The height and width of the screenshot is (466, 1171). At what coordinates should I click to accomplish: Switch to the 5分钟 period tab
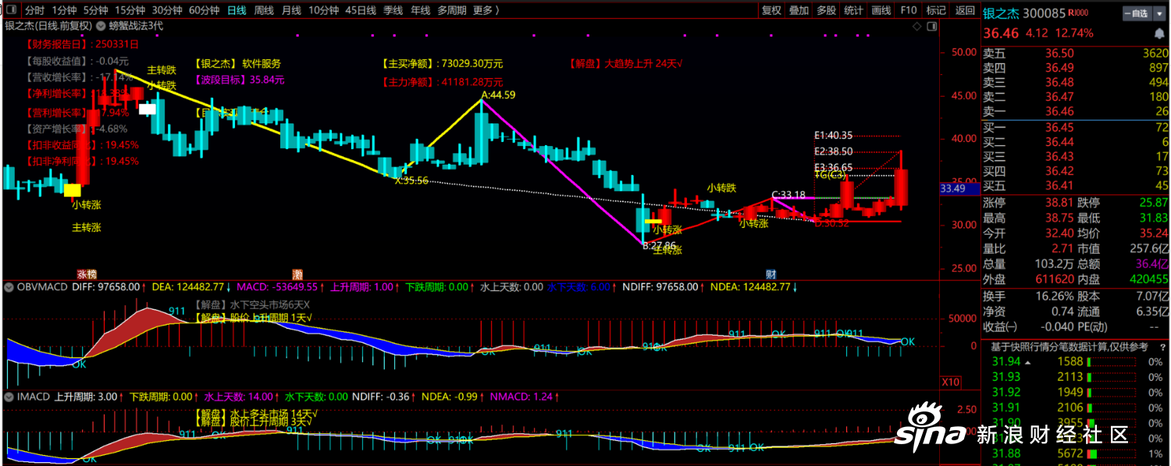click(95, 11)
